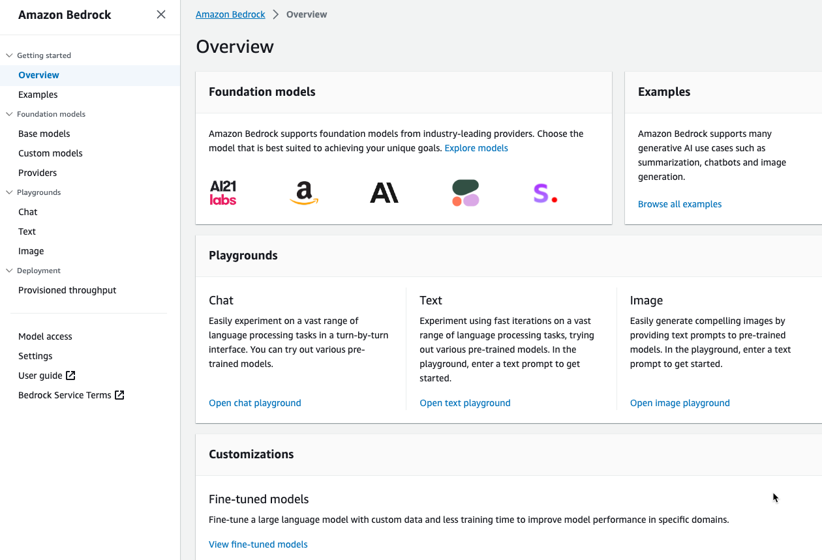The image size is (822, 560).
Task: Click the Amazon Bedrock breadcrumb link
Action: coord(230,14)
